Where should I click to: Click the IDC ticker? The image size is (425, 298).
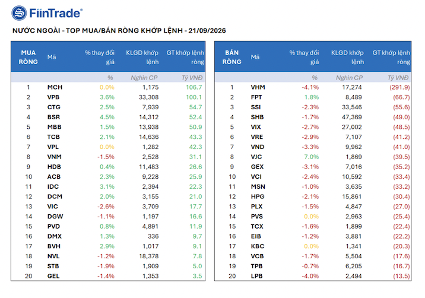[53, 186]
